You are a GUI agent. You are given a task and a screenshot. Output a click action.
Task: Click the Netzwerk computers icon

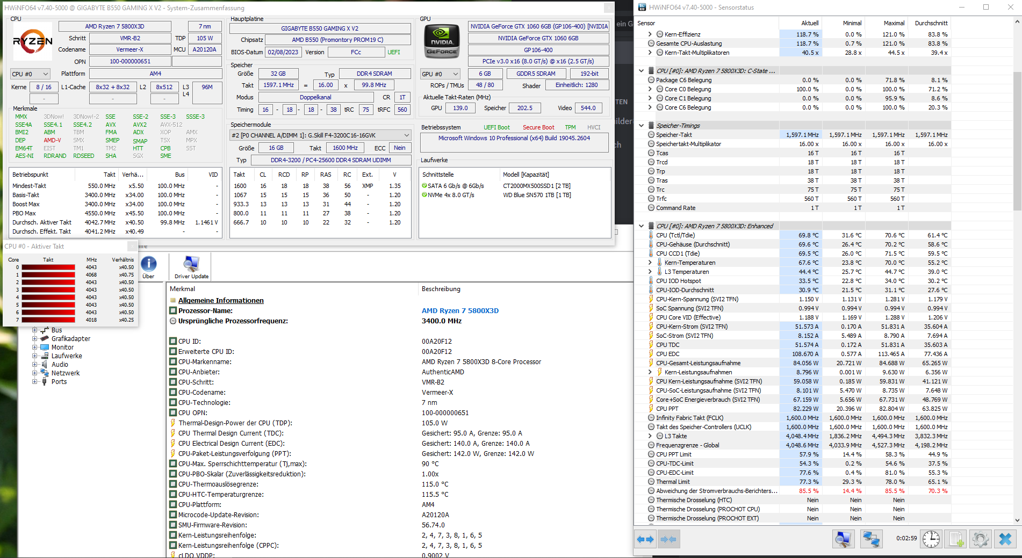(x=45, y=373)
